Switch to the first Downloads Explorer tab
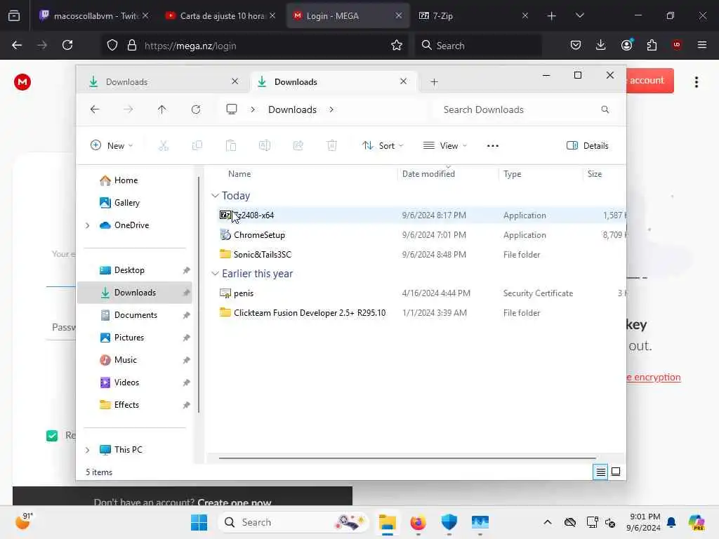The height and width of the screenshot is (539, 719). [x=164, y=81]
